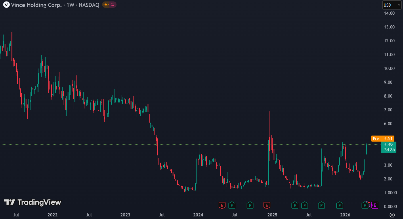Viewport: 403px width, 219px height.
Task: Click the 10.00 price axis label
Action: click(389, 68)
